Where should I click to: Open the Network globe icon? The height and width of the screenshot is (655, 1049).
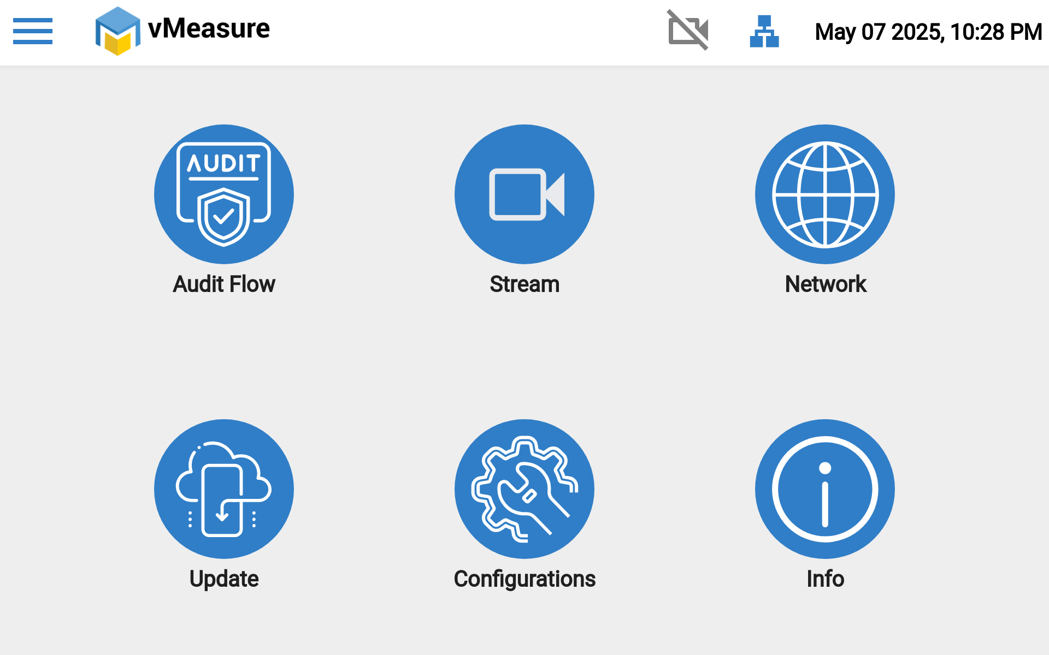pyautogui.click(x=825, y=194)
